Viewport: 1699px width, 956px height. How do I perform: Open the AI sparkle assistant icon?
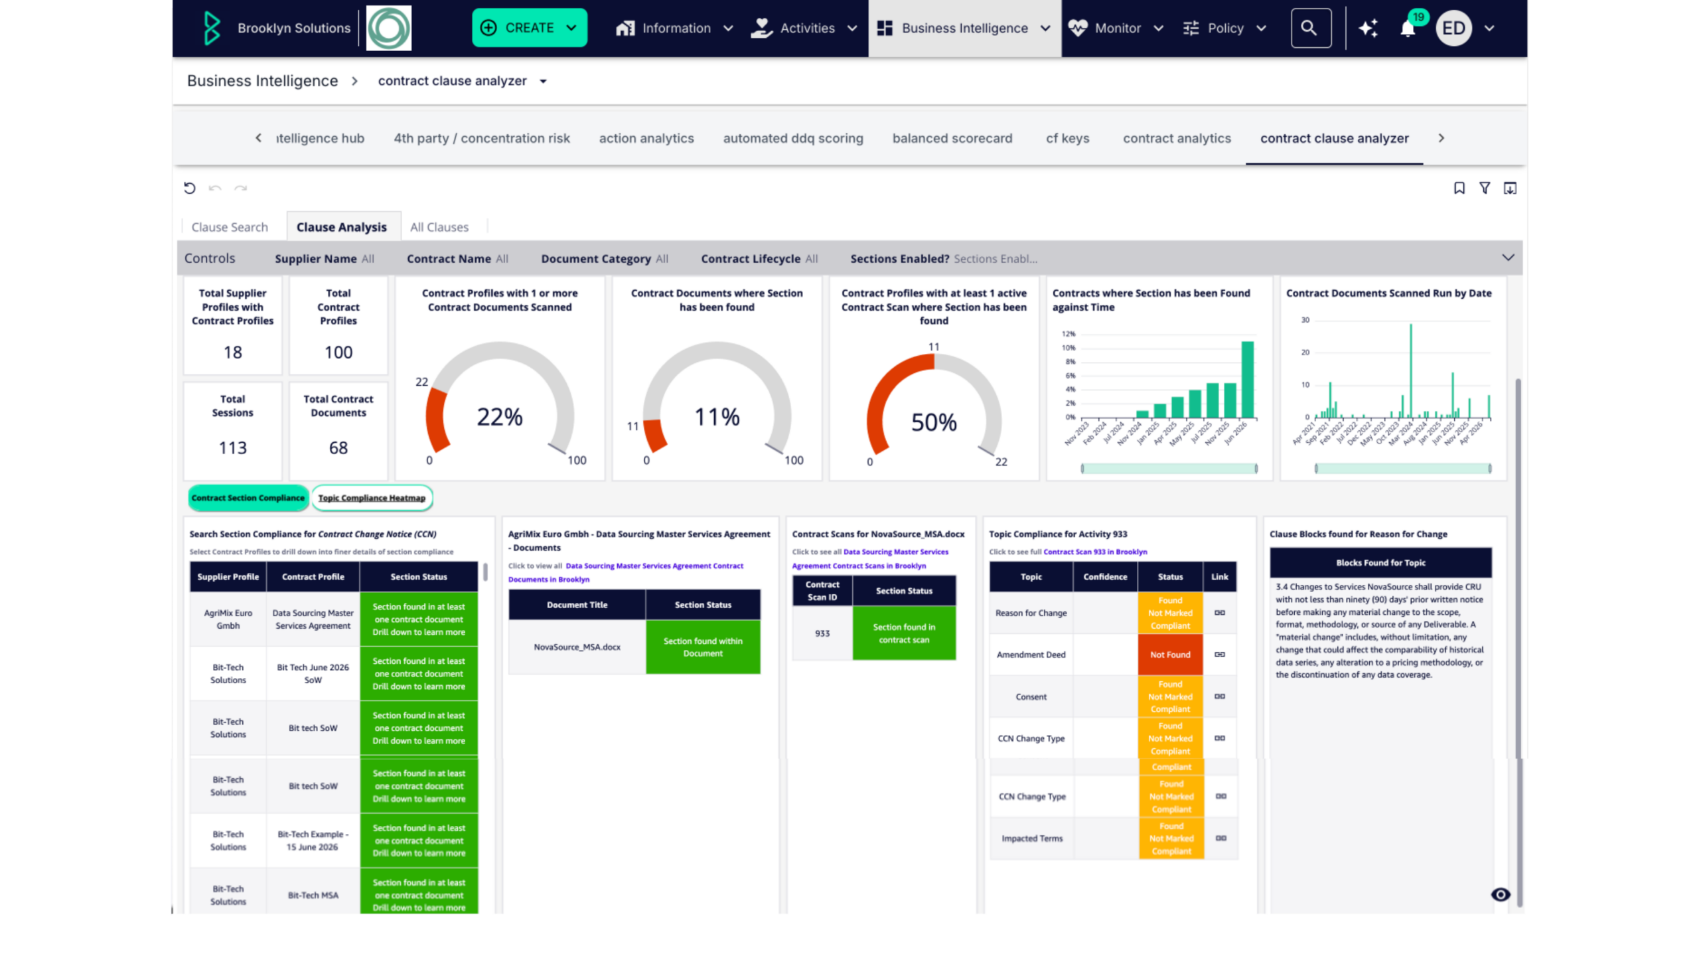pyautogui.click(x=1368, y=28)
